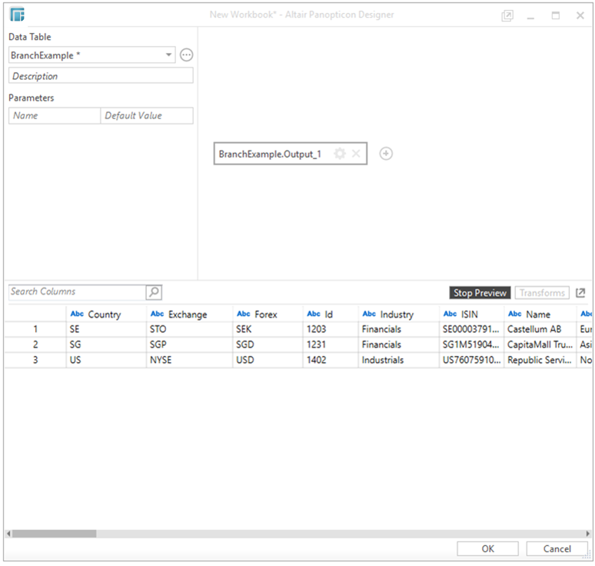Click the Industry column header
595x566 pixels.
pos(397,314)
